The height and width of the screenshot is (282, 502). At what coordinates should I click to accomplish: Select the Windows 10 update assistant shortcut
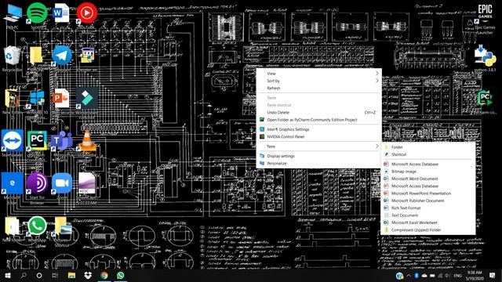tap(37, 99)
